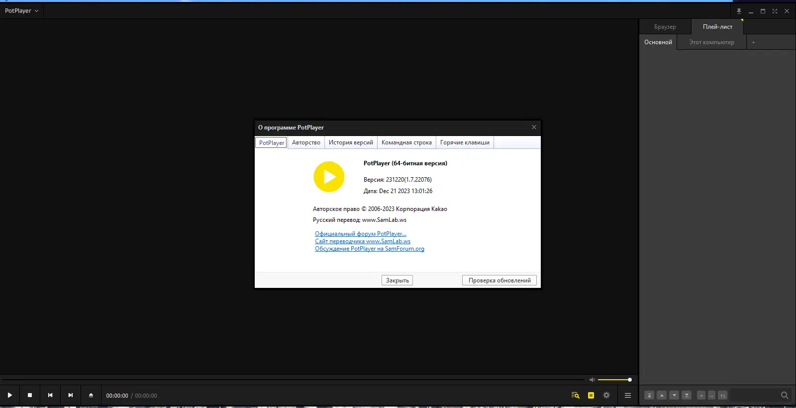The image size is (796, 408).
Task: Stop playback with the Stop button
Action: (x=30, y=395)
